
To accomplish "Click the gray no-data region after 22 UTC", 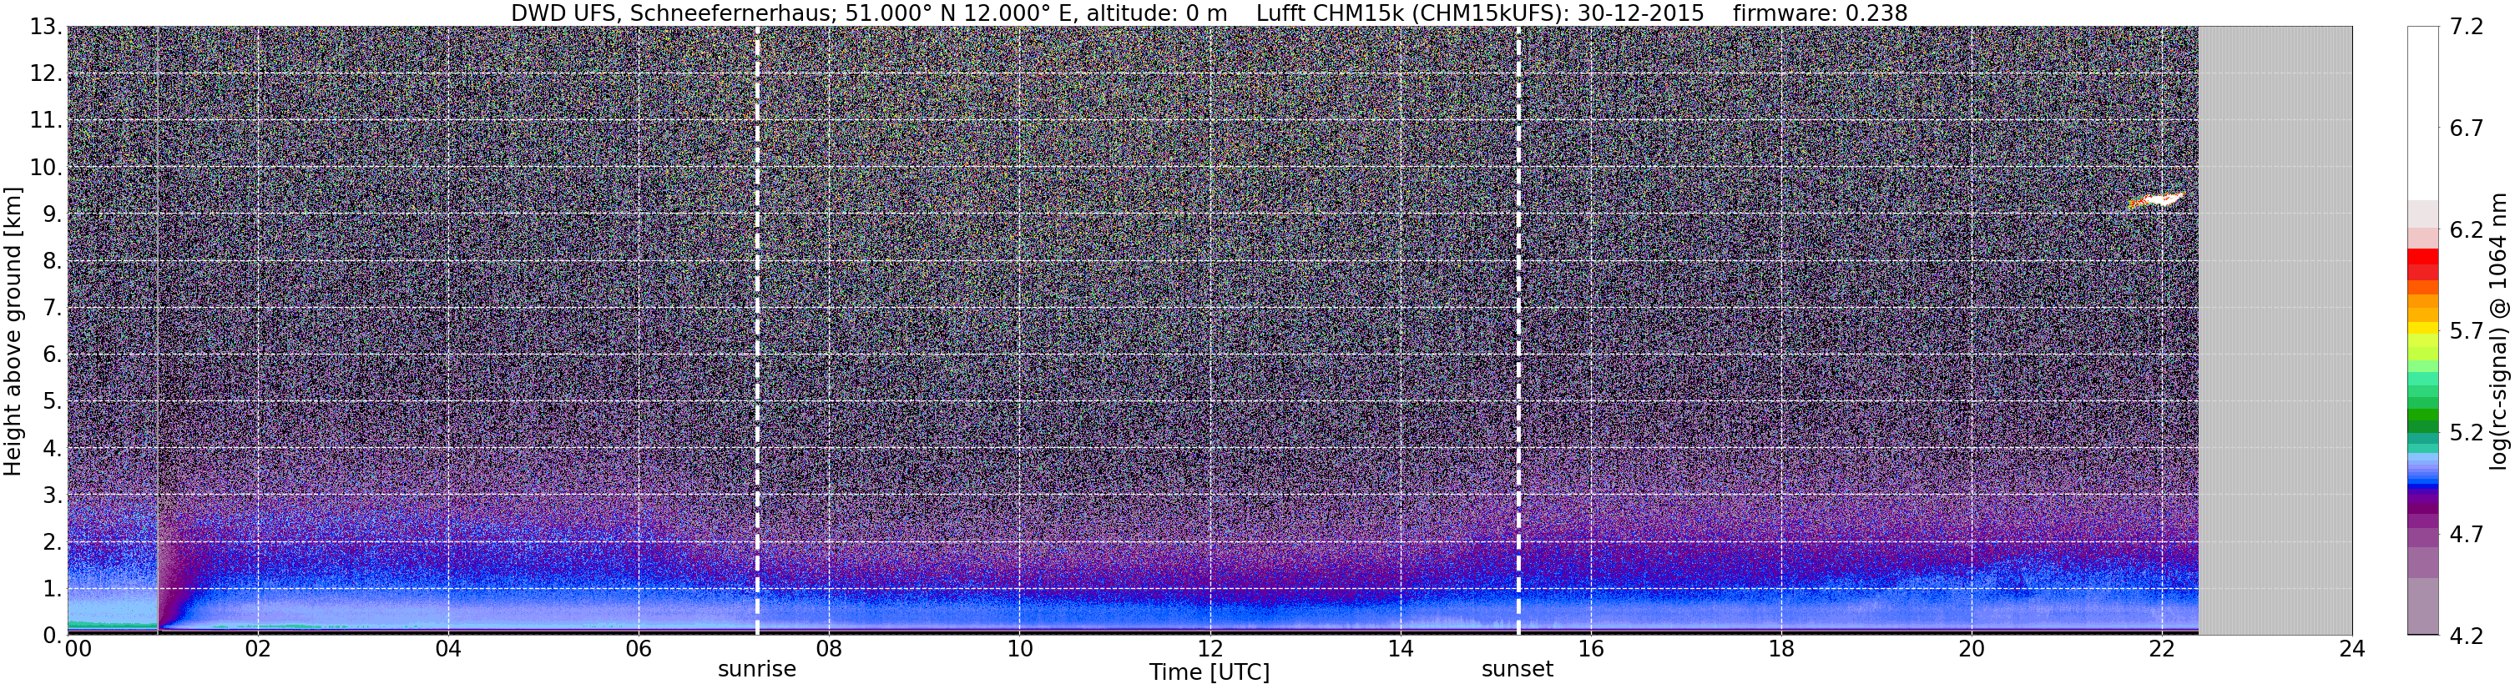I will coord(2275,331).
